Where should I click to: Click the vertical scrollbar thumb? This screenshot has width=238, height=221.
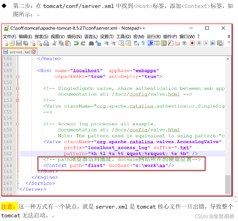pos(228,184)
